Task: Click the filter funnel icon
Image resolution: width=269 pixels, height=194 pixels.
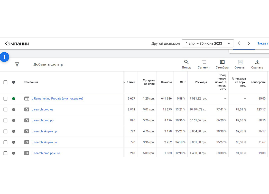Action: [17, 64]
